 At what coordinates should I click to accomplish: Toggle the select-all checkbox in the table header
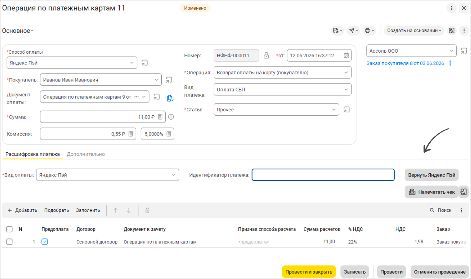click(10, 229)
